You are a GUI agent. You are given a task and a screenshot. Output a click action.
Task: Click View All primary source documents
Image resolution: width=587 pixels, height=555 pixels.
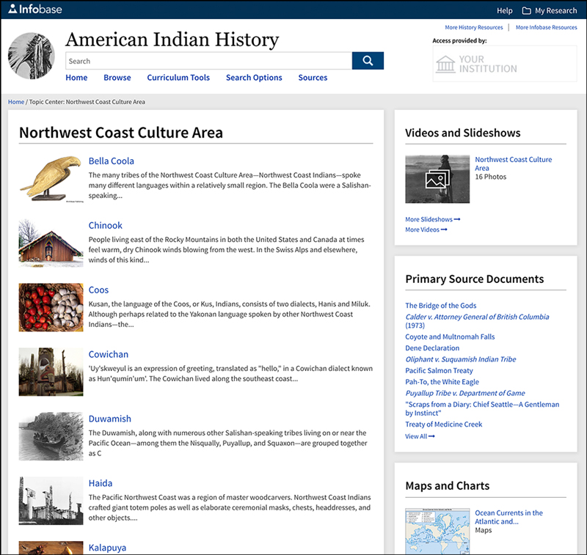(x=420, y=436)
